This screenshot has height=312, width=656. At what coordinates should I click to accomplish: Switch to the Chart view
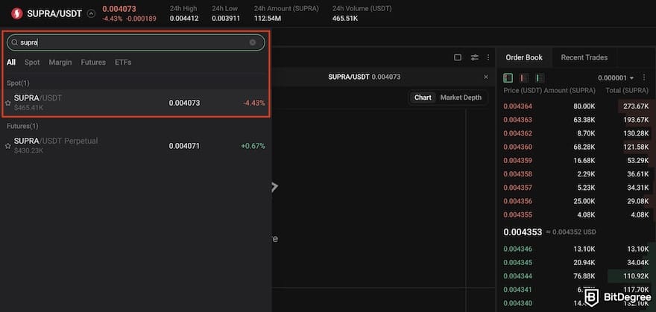point(423,98)
